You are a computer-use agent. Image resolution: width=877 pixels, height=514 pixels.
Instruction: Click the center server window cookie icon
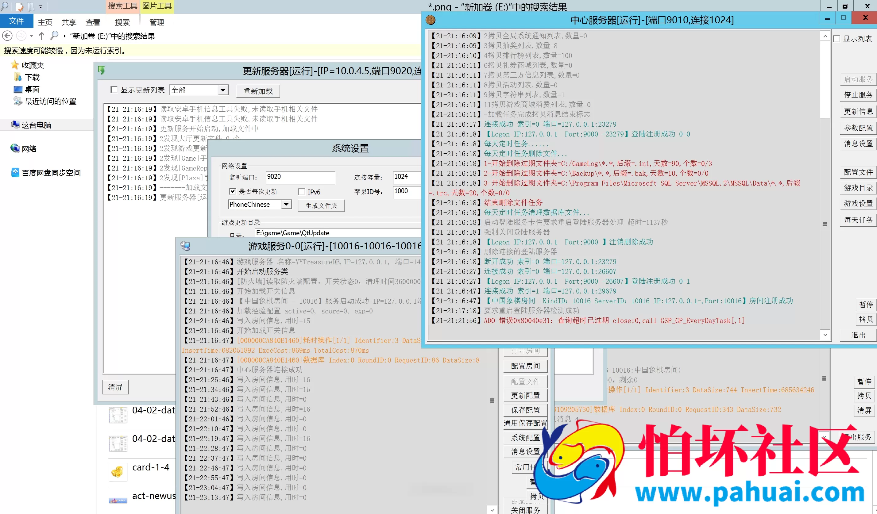pos(431,20)
